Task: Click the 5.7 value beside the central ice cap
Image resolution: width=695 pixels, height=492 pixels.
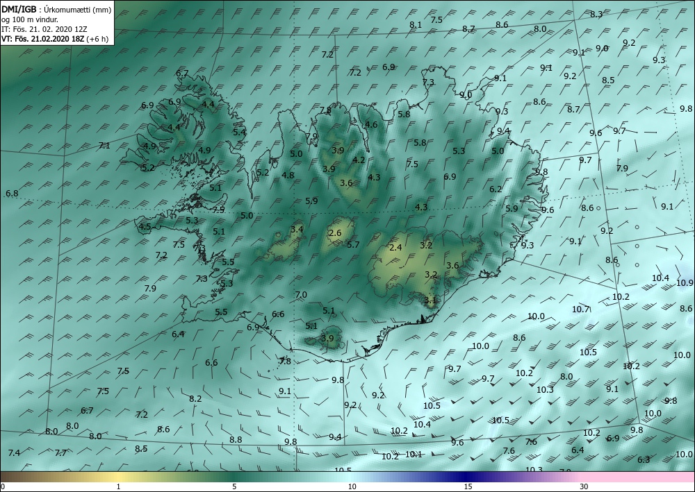Action: 353,244
